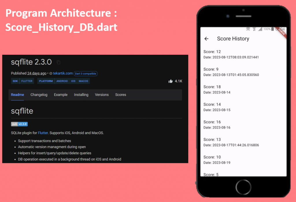This screenshot has height=202, width=296.
Task: Click the 'sqflite' readme heading
Action: pos(22,111)
